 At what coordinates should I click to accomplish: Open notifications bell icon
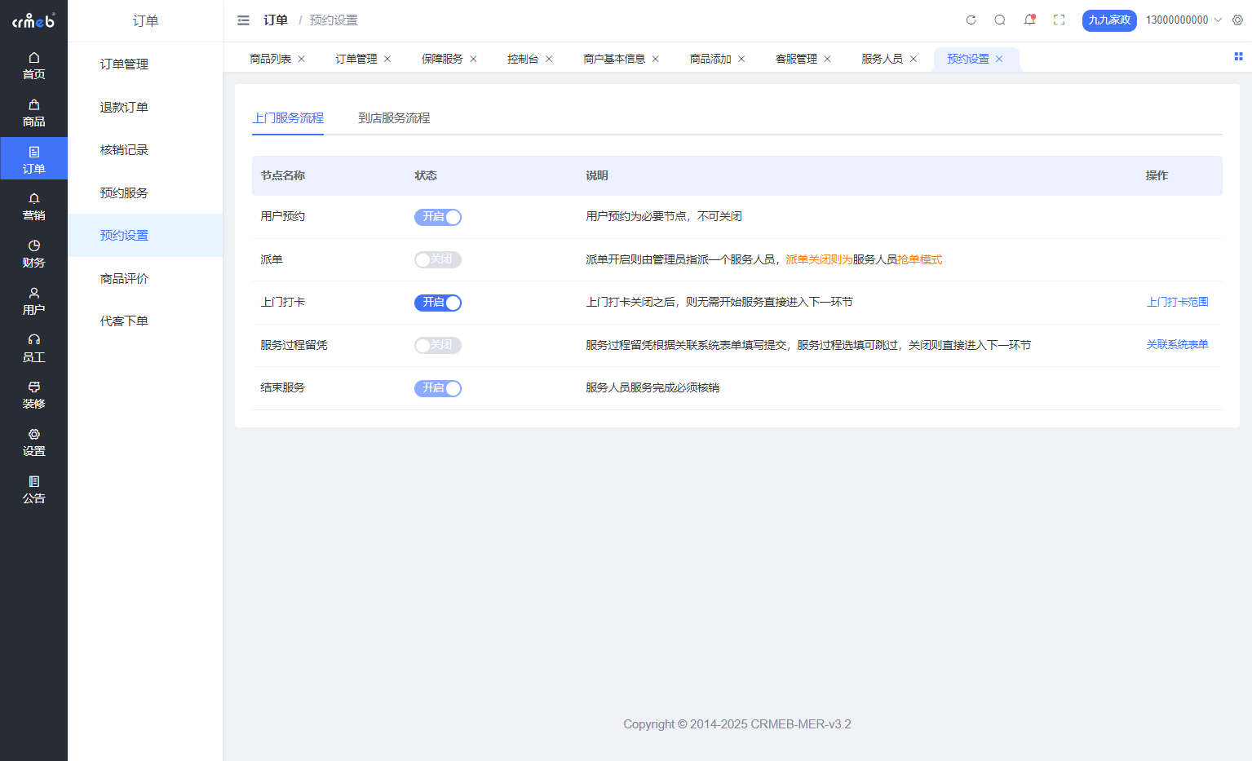pyautogui.click(x=1029, y=20)
